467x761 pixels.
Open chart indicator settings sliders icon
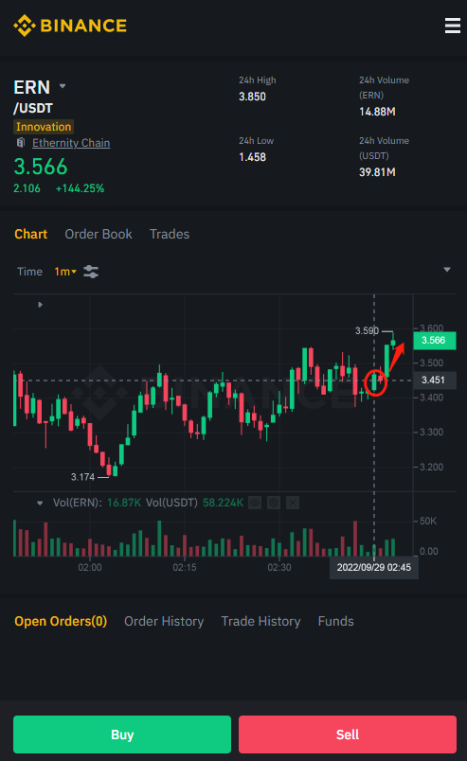91,272
